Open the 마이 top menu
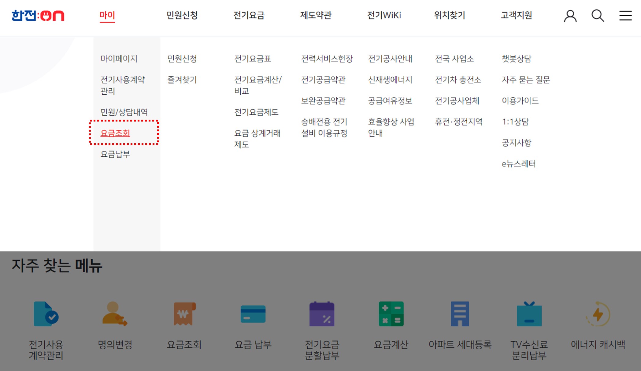This screenshot has height=371, width=641. coord(107,15)
